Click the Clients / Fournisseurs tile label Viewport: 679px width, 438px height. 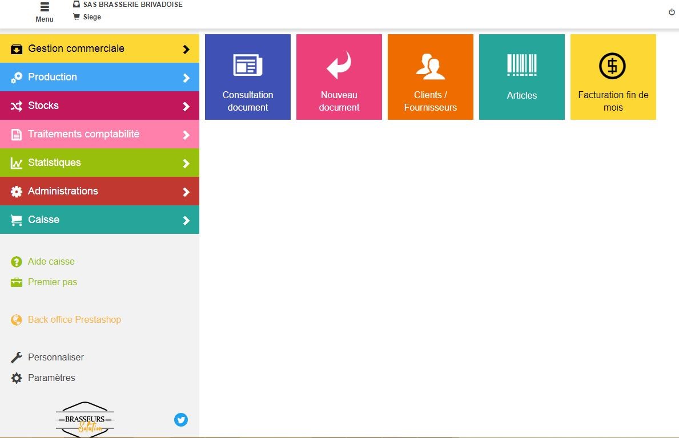click(x=431, y=101)
